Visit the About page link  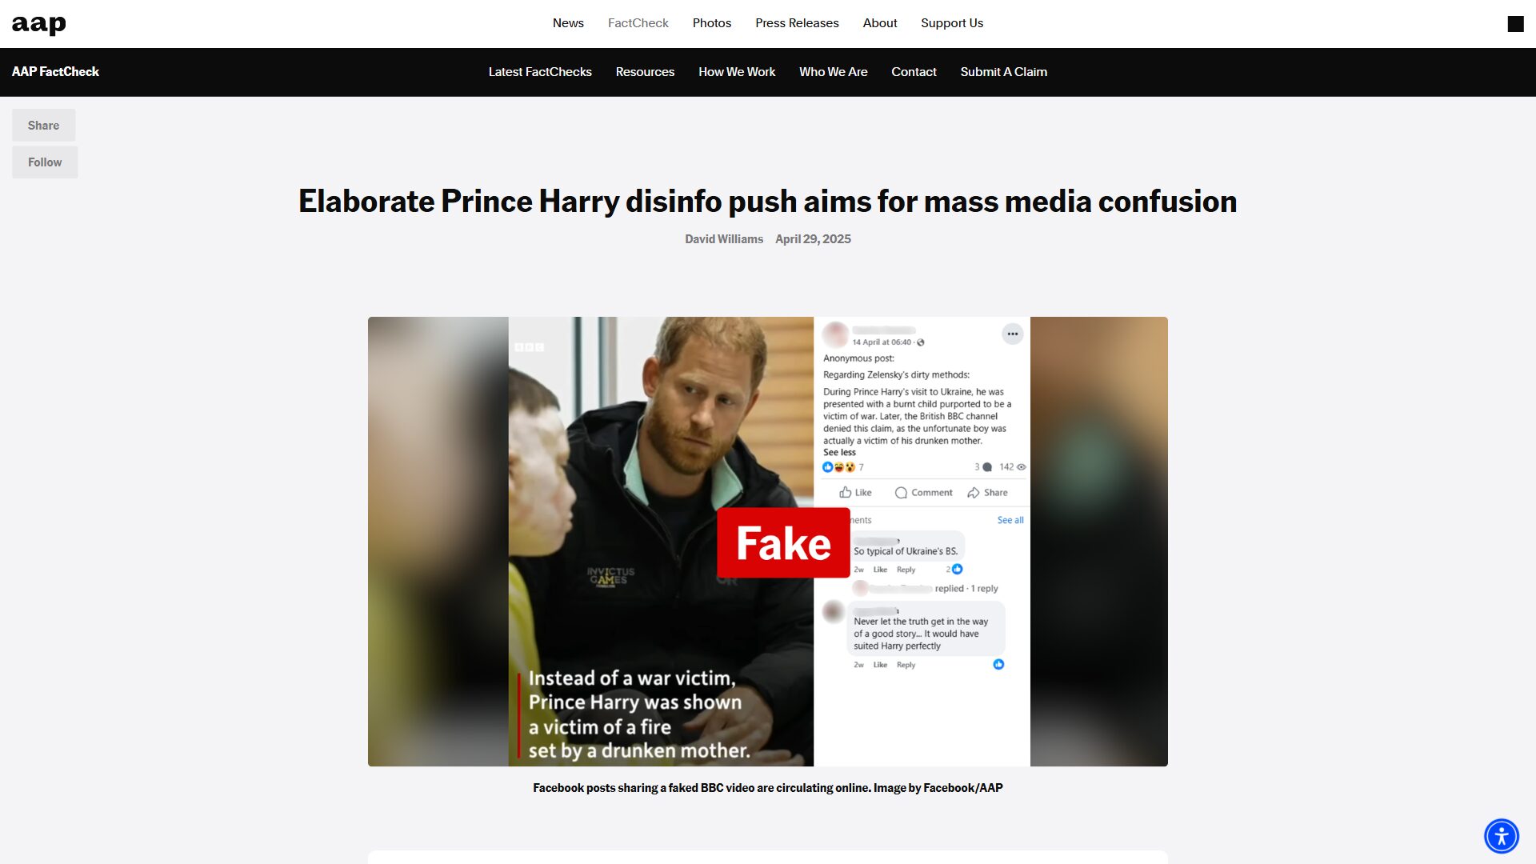(879, 23)
